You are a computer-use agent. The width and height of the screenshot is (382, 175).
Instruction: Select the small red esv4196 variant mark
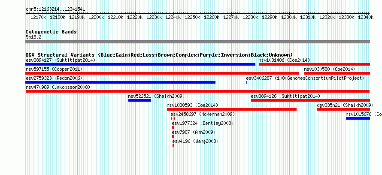pos(173,145)
